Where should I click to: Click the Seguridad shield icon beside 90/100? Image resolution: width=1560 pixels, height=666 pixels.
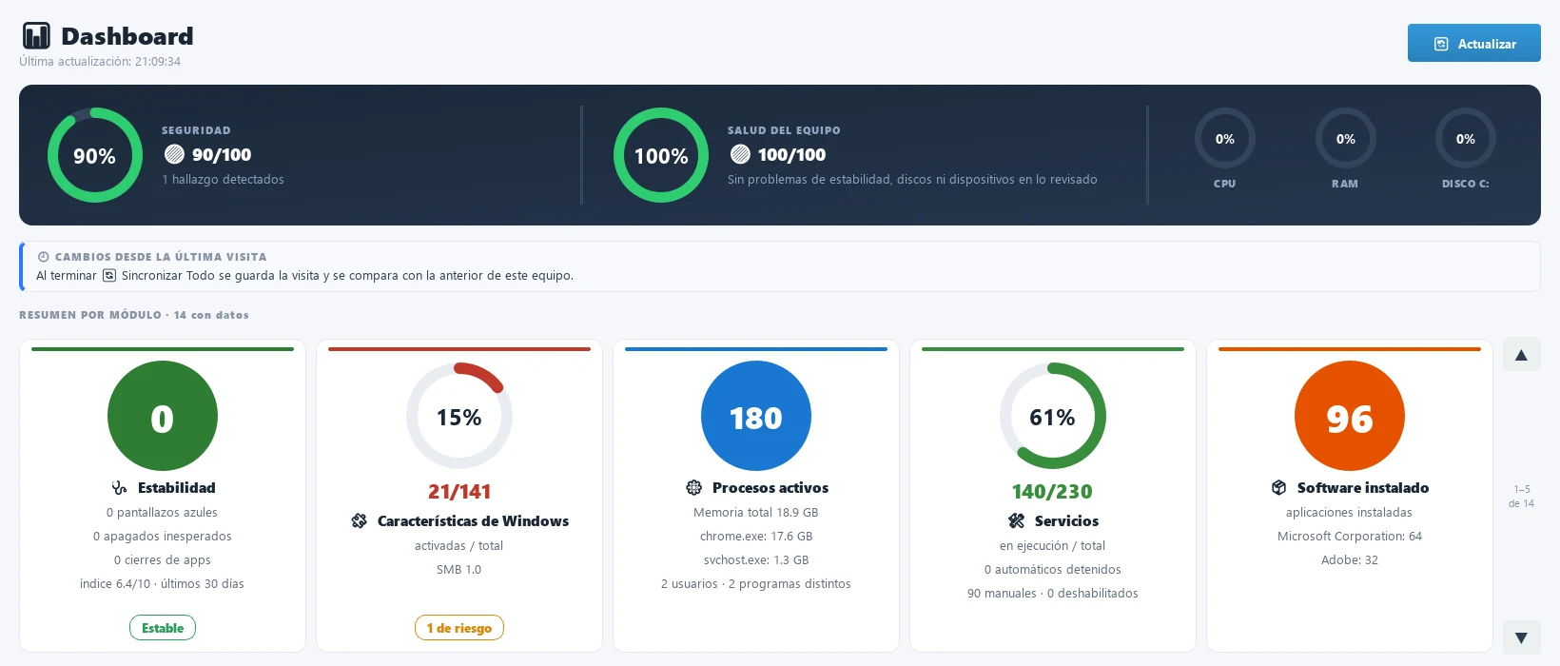(x=174, y=154)
